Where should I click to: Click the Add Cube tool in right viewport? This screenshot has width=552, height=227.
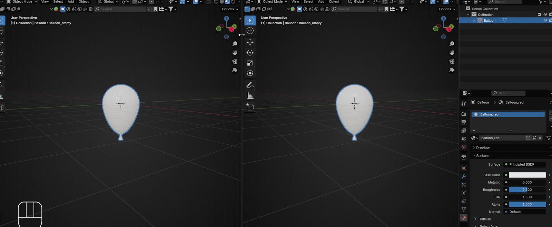point(250,107)
